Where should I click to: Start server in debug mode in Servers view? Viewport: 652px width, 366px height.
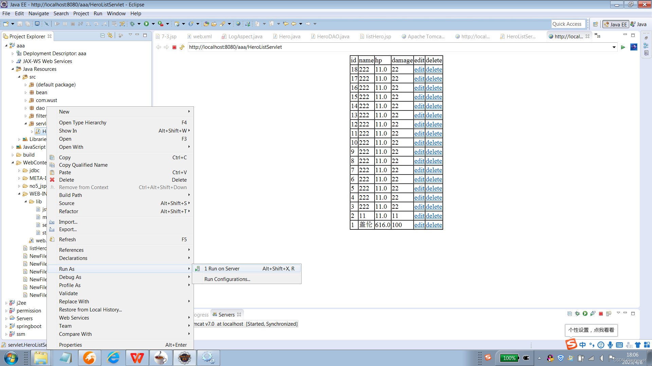click(577, 314)
